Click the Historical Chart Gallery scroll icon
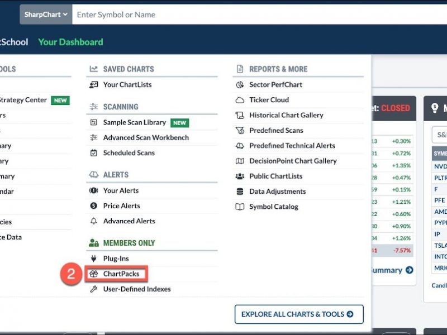447x335 pixels. (240, 115)
